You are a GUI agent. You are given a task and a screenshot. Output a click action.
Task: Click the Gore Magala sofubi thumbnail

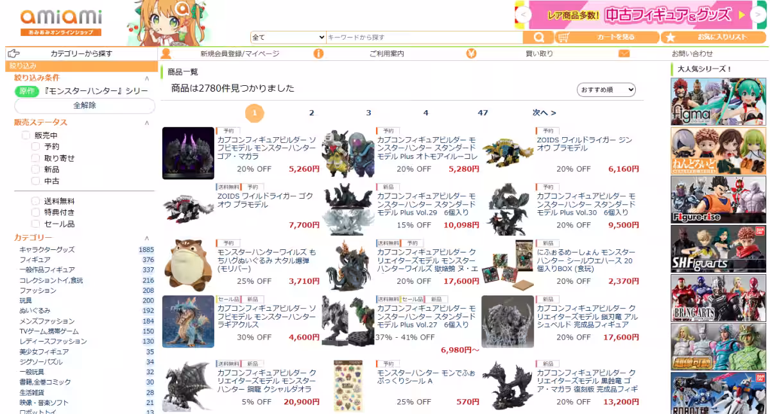[x=188, y=153]
